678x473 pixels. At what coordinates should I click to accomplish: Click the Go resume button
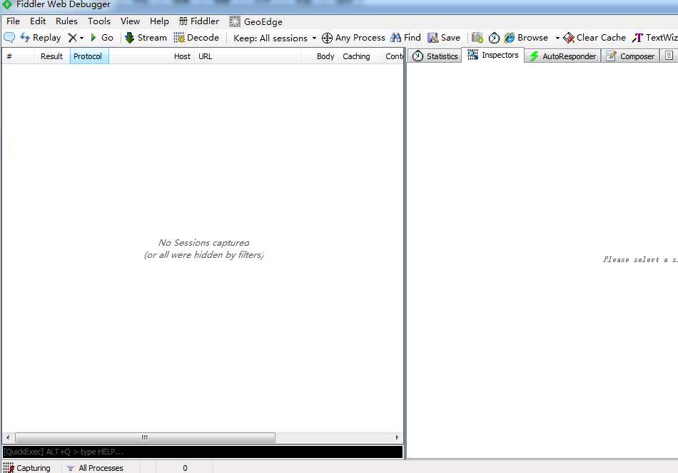pos(102,38)
